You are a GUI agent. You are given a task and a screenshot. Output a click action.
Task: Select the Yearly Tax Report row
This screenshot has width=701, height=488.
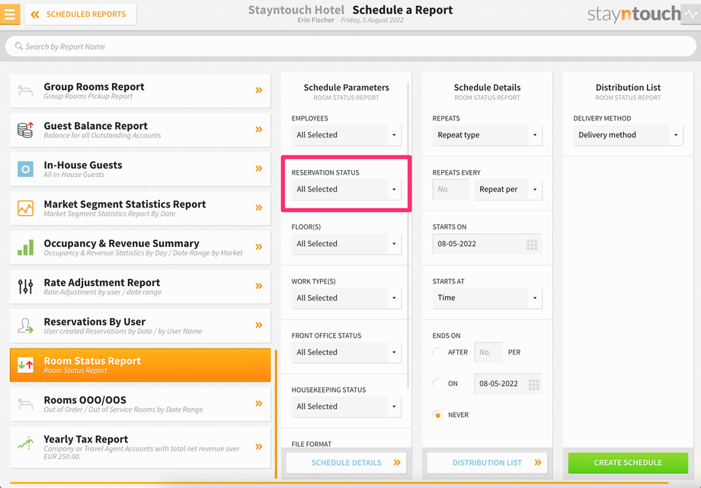coord(140,448)
